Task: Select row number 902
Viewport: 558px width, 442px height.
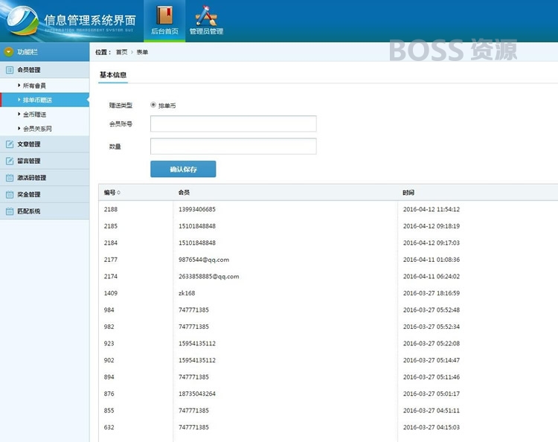Action: (x=109, y=360)
